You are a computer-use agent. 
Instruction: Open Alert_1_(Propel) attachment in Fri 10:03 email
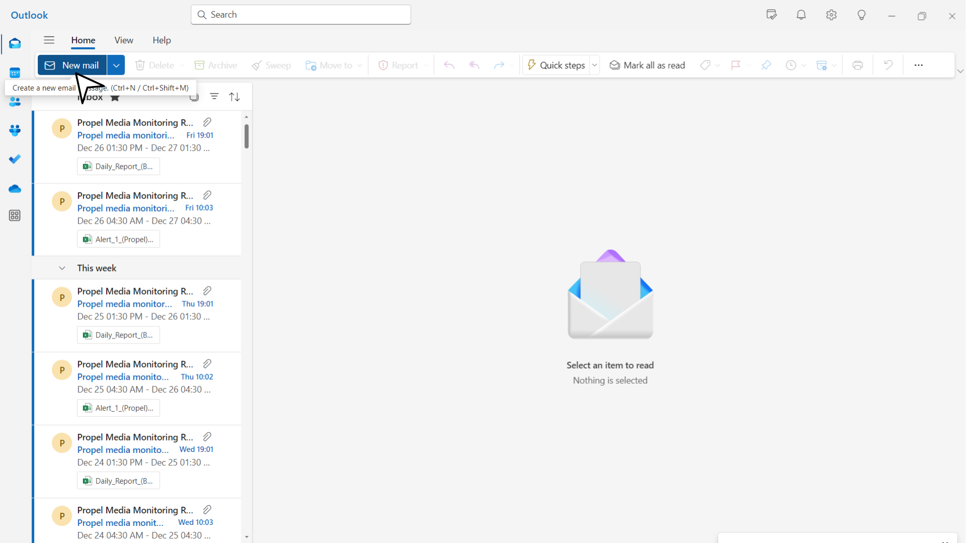tap(118, 239)
